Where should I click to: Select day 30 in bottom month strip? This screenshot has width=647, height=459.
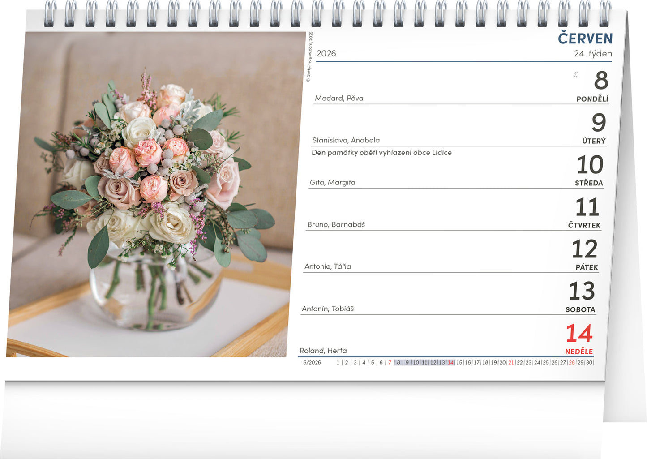pyautogui.click(x=589, y=363)
